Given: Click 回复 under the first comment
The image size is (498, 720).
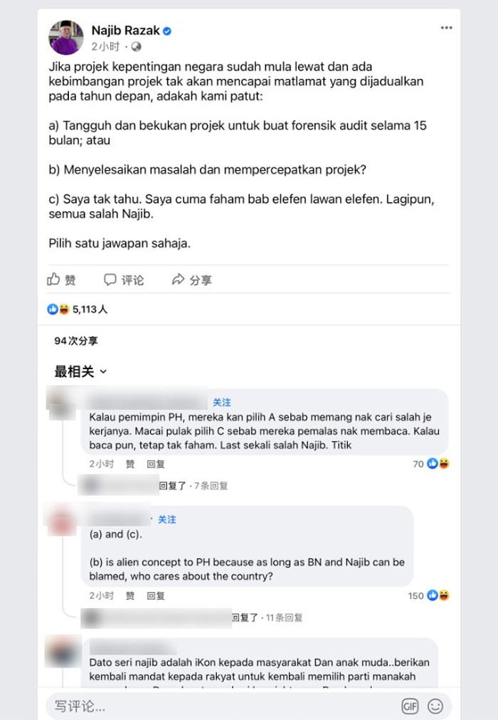Looking at the screenshot, I should (156, 464).
